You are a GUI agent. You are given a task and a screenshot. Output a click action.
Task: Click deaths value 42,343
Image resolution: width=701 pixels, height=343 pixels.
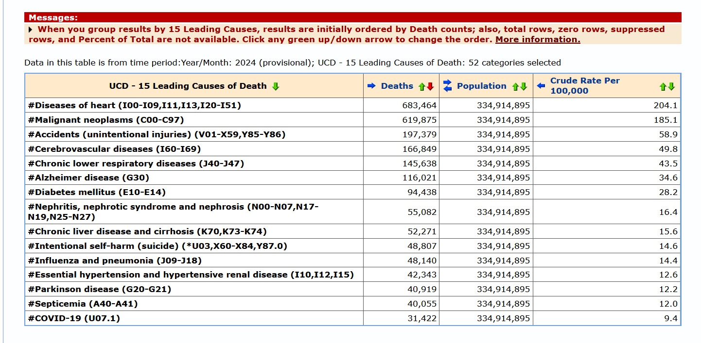point(422,275)
